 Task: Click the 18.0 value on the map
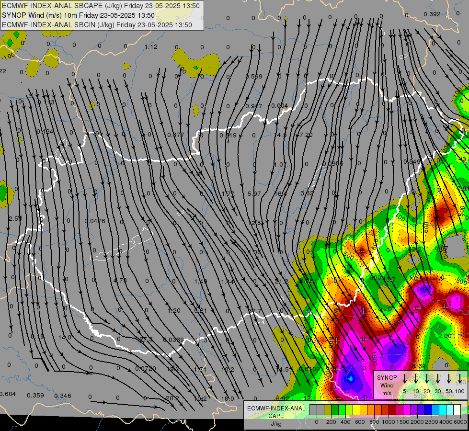point(228,398)
